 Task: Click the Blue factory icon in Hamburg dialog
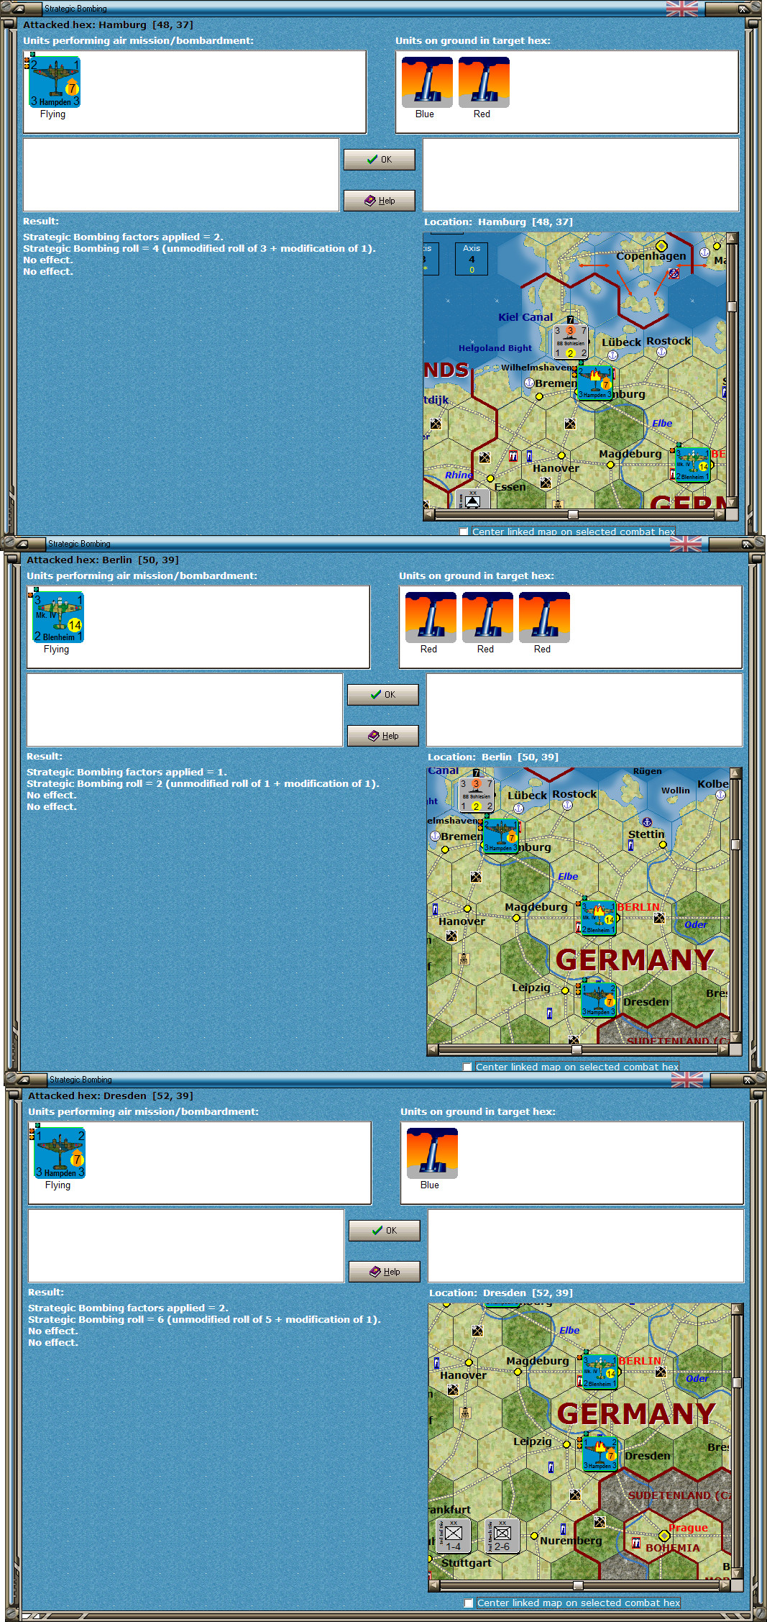tap(427, 83)
